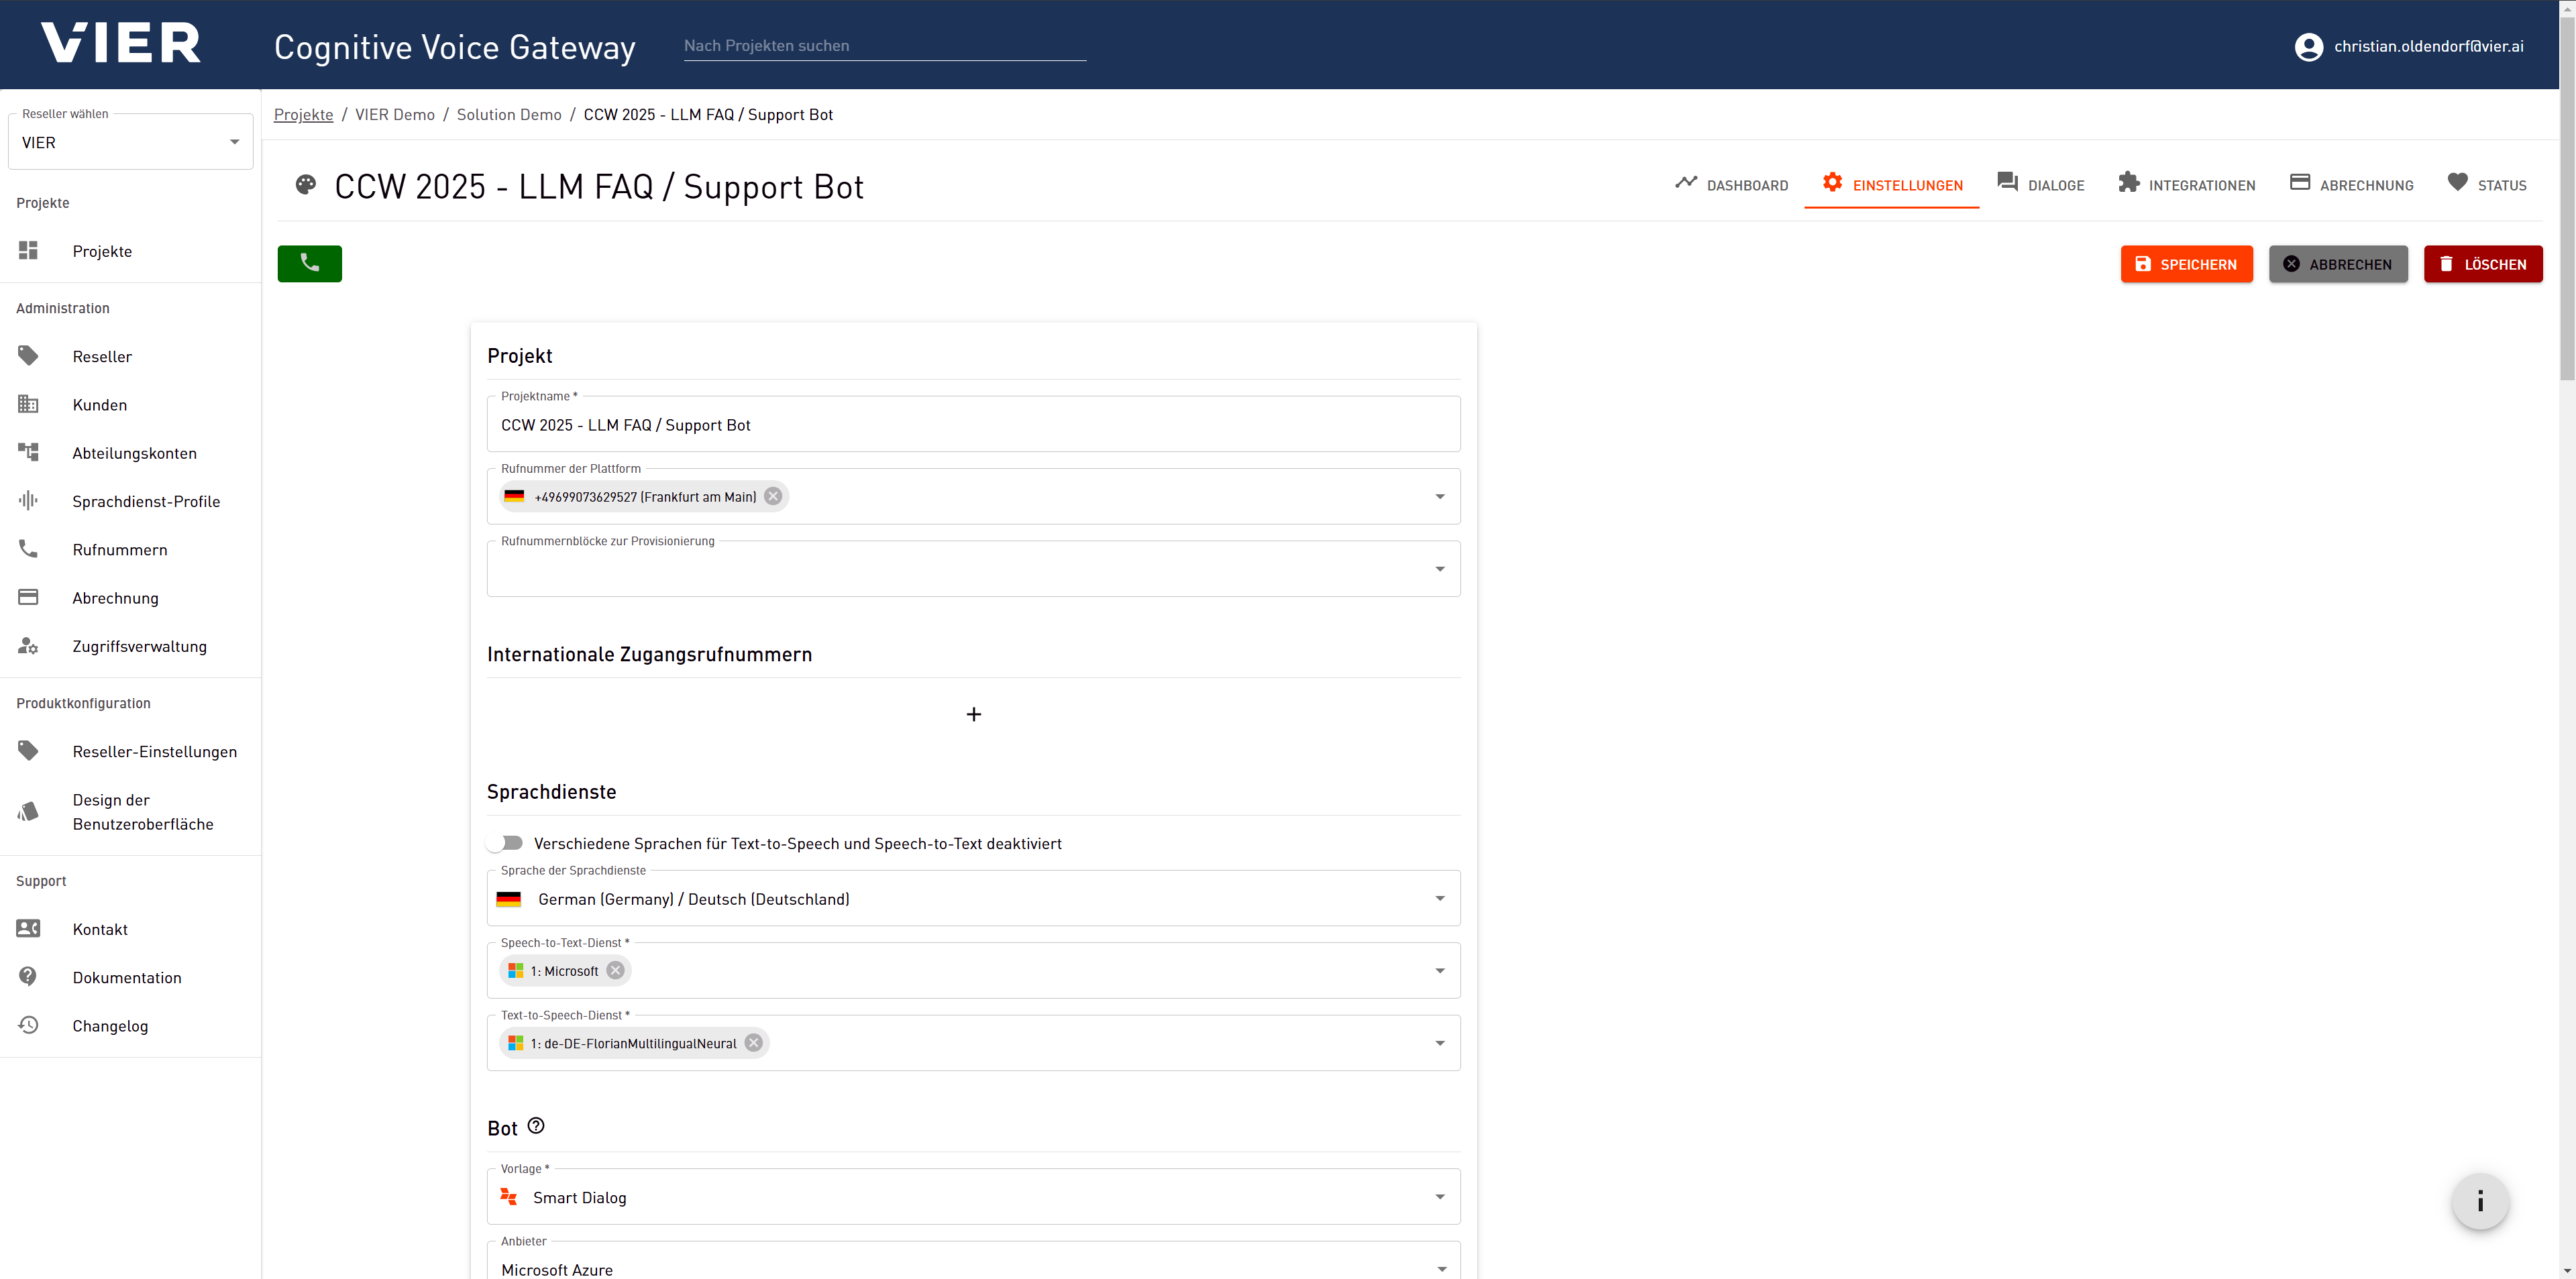Remove the Microsoft speech-to-text chip
The width and height of the screenshot is (2576, 1279).
(x=615, y=970)
